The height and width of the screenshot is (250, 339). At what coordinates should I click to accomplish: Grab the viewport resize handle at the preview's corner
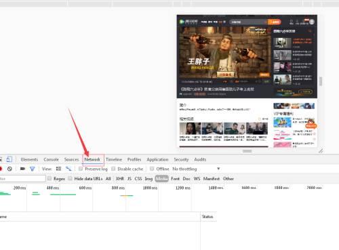321,150
